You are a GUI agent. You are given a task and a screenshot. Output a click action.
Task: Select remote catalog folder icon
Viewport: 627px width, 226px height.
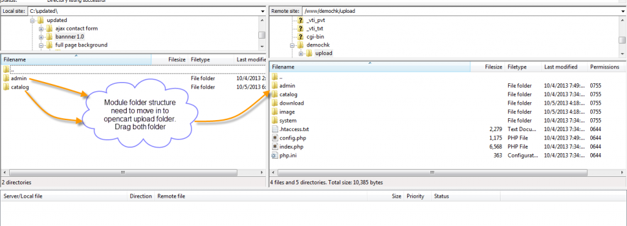coord(275,94)
